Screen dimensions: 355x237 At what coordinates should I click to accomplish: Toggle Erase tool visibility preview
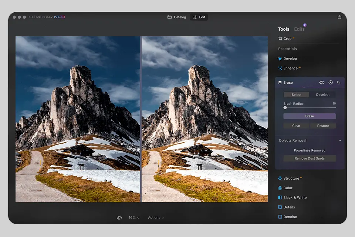pyautogui.click(x=321, y=83)
